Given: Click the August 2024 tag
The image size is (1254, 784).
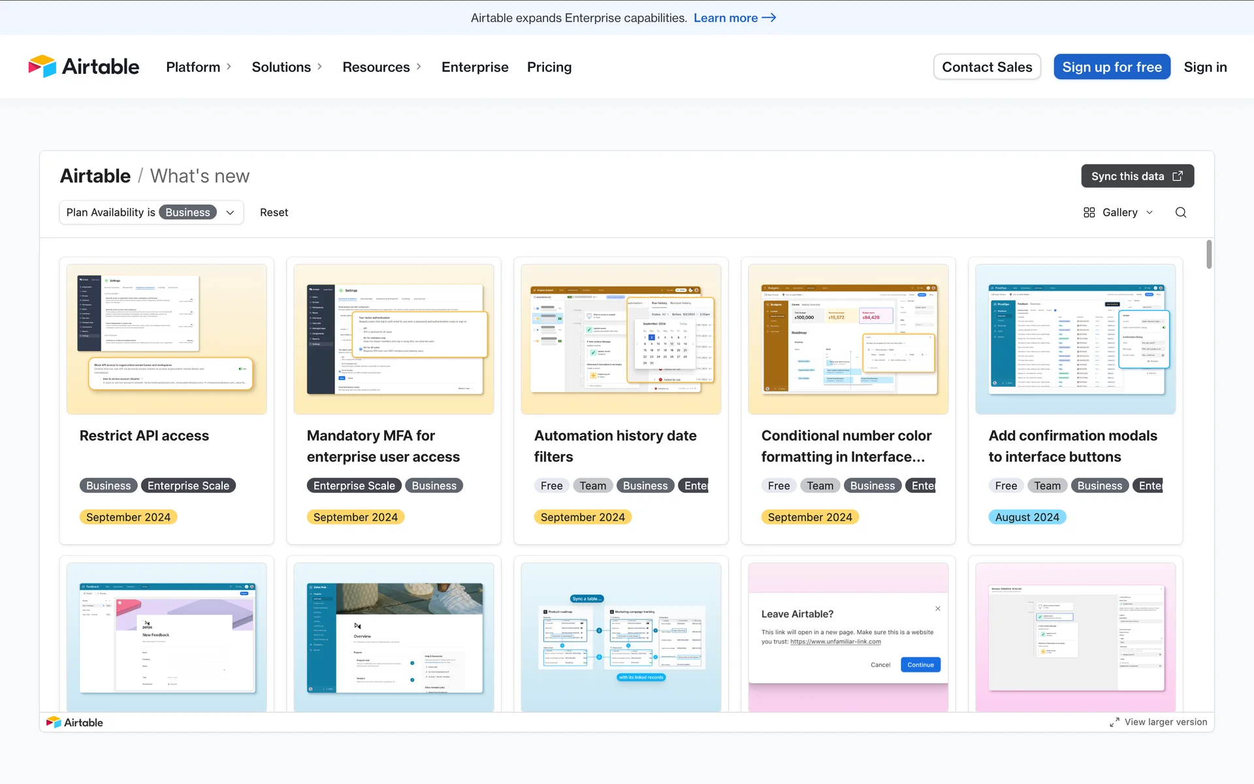Looking at the screenshot, I should [1027, 517].
